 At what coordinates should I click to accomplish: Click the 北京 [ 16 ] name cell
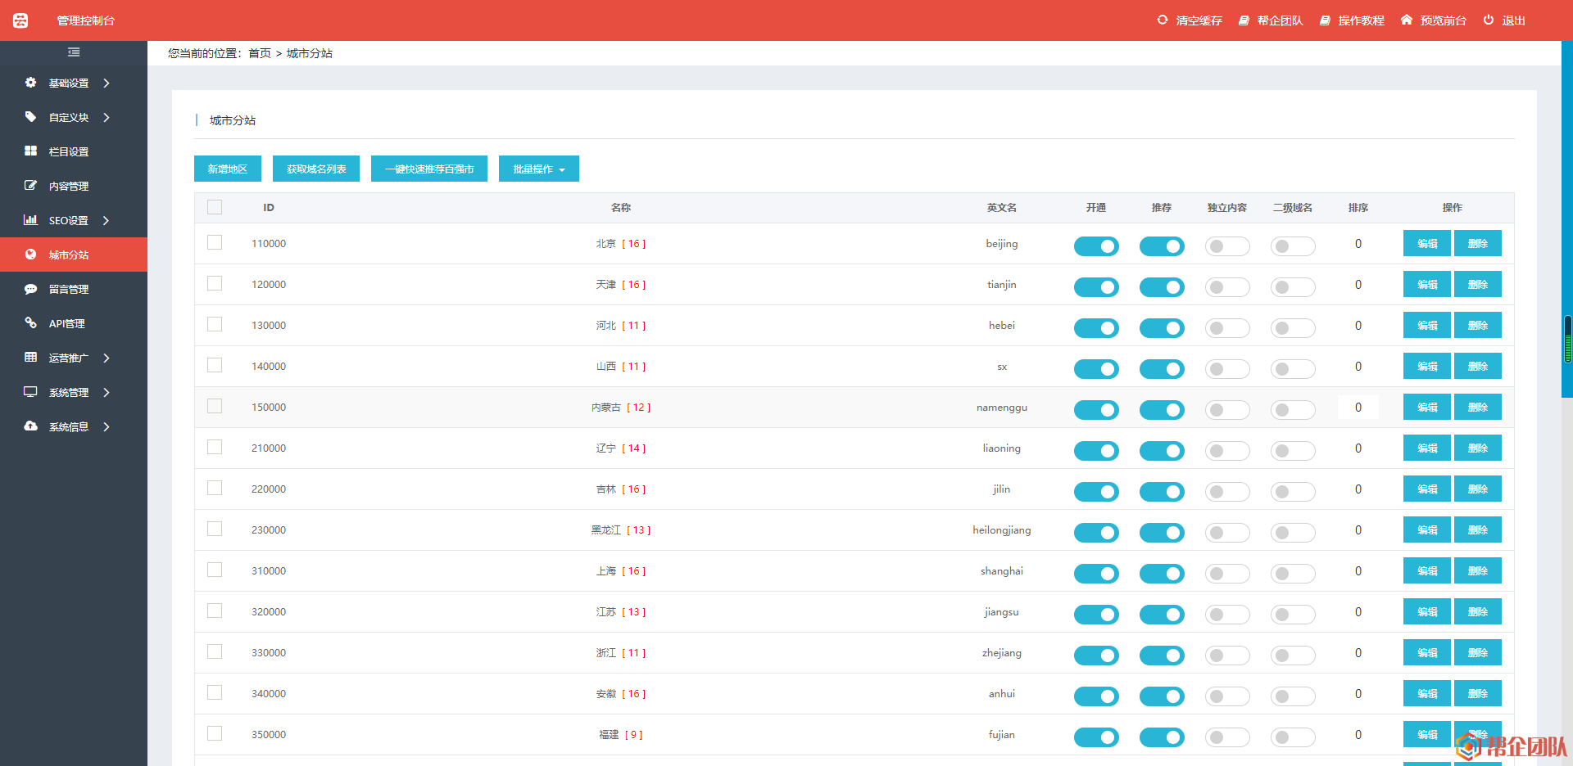tap(621, 243)
